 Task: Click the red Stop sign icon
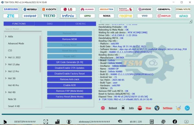point(140,108)
